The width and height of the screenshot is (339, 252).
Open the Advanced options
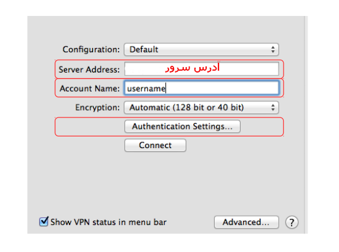[x=246, y=222]
